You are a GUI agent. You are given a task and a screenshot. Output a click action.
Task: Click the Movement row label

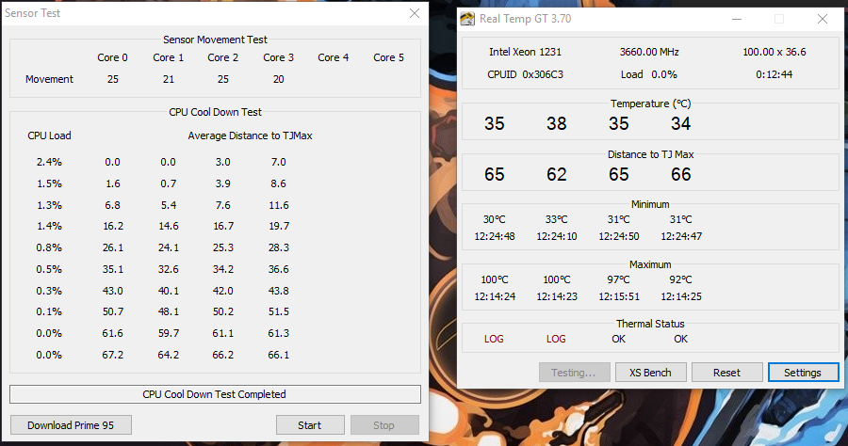tap(49, 79)
